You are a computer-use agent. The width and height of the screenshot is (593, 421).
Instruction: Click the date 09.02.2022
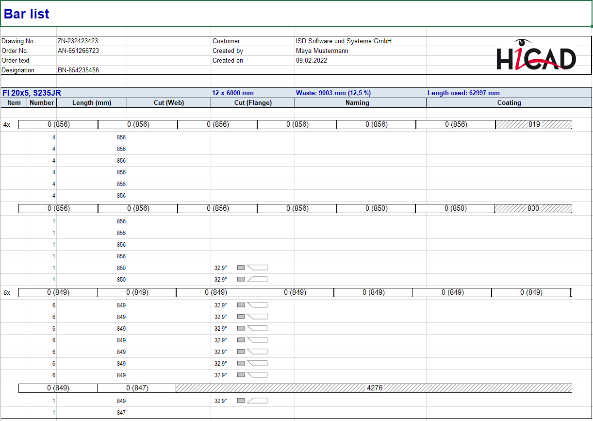[312, 61]
